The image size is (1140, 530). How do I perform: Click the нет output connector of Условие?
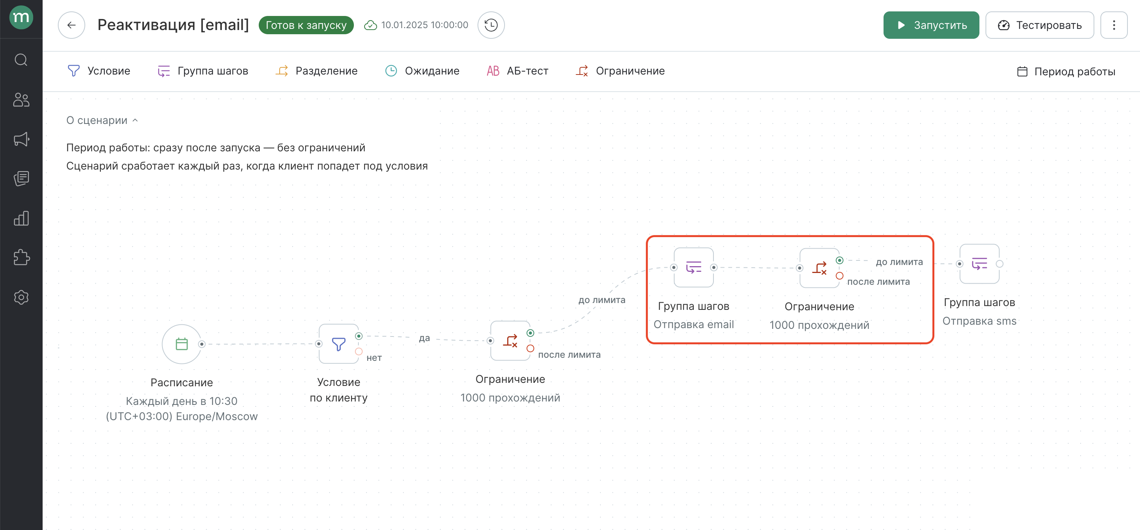pyautogui.click(x=359, y=351)
